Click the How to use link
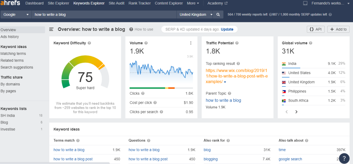The width and height of the screenshot is (353, 164). click(141, 30)
